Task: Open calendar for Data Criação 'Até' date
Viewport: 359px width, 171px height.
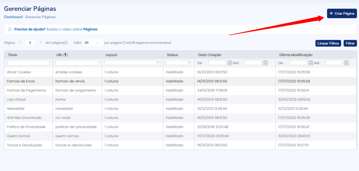Action: click(x=265, y=63)
